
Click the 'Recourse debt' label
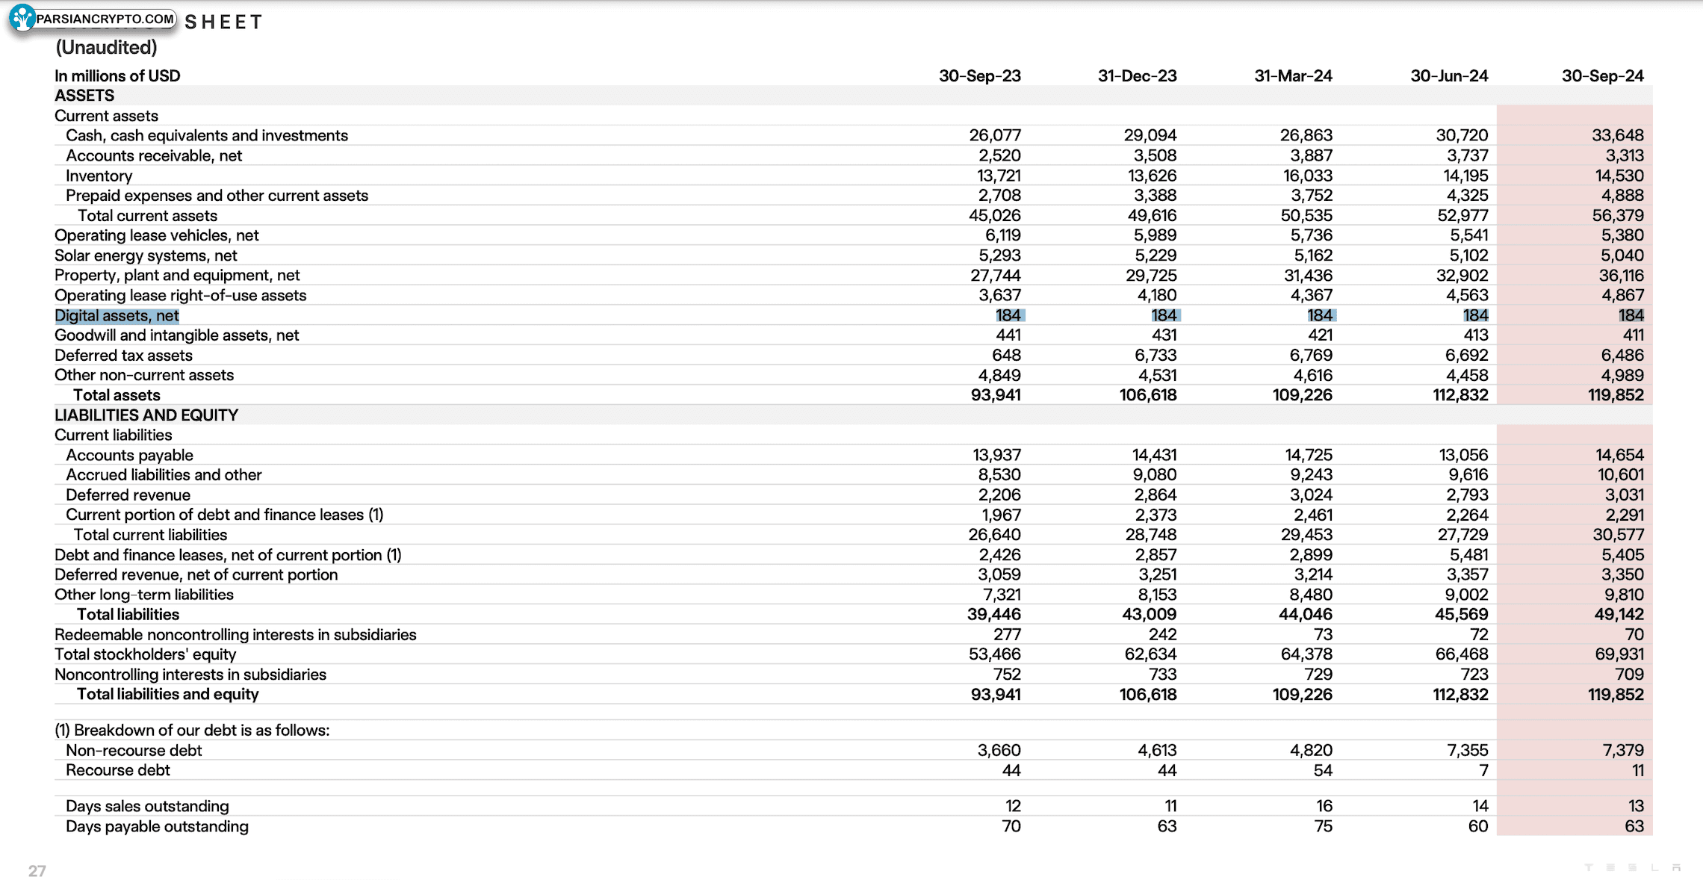point(118,770)
